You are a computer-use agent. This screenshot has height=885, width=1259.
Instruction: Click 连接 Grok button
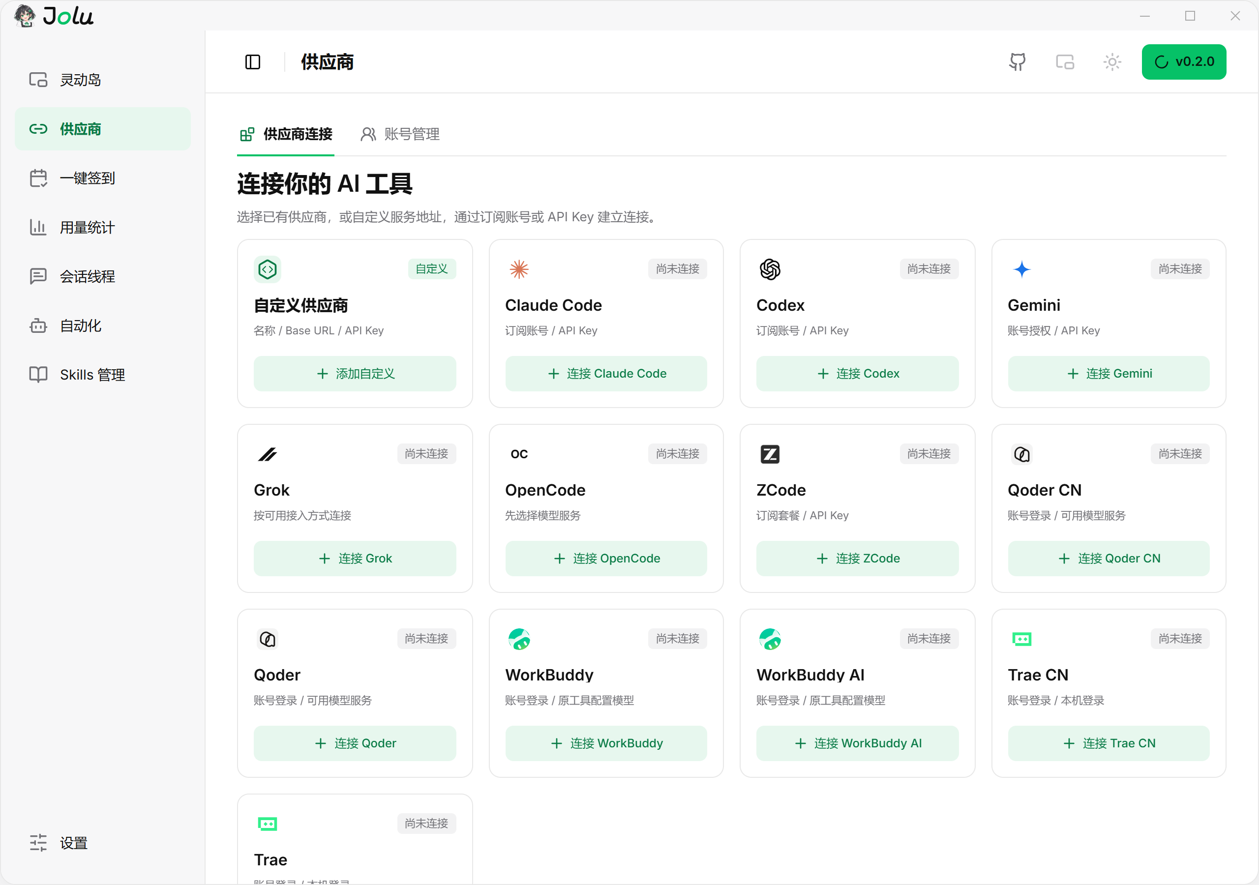[x=355, y=558]
